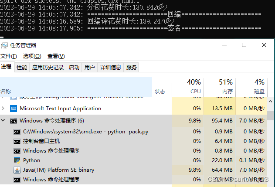
Task: Click the 64.4 MB memory value of Java
Action: [222, 170]
